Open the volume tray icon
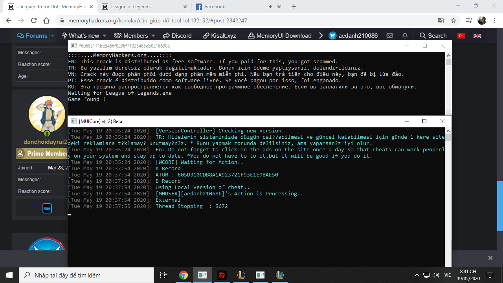The height and width of the screenshot is (283, 503). coord(436,275)
